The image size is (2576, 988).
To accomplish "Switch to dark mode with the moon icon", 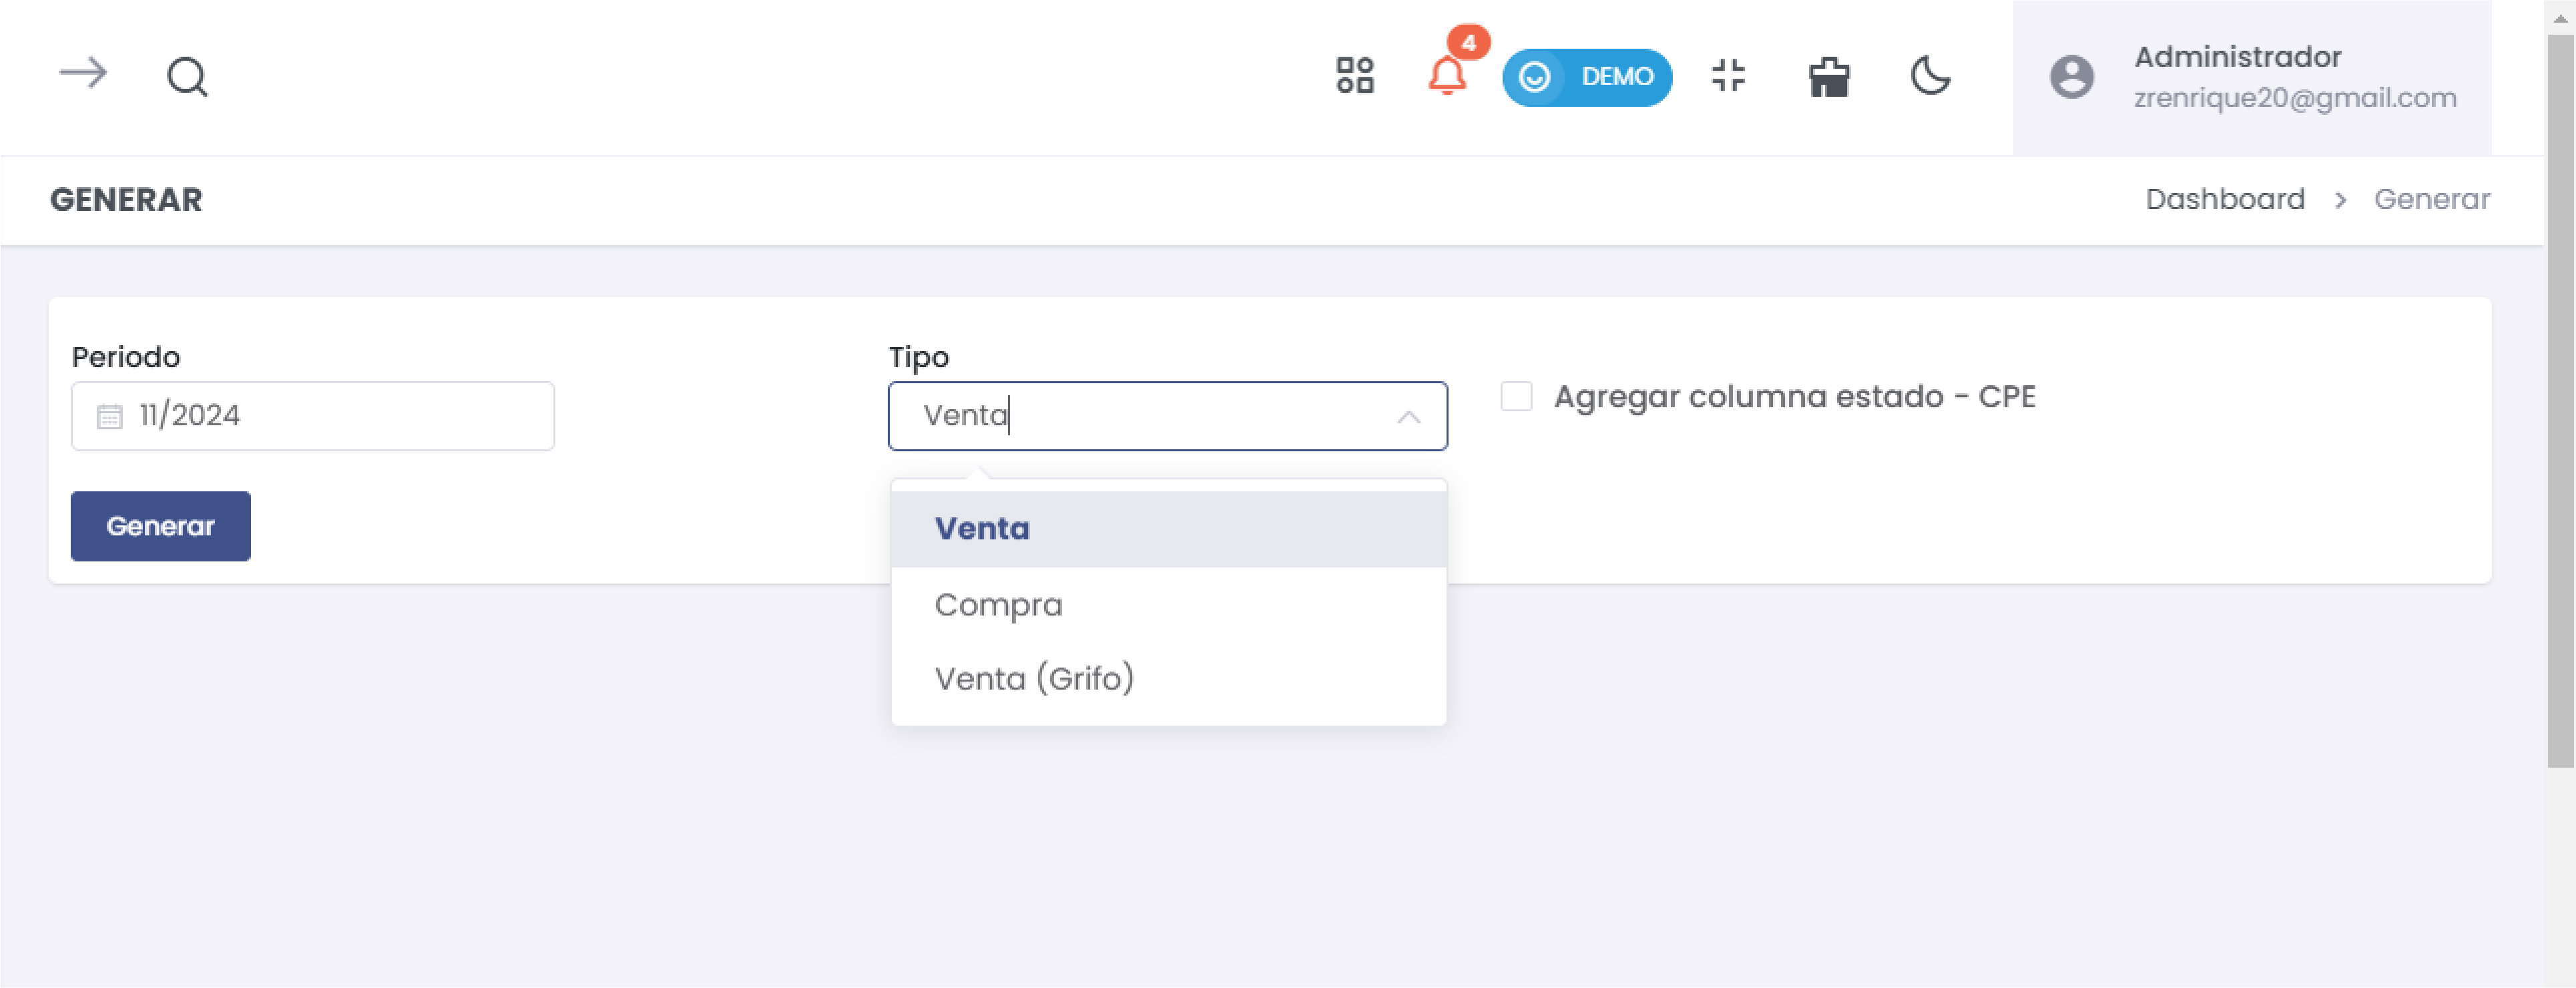I will [x=1929, y=76].
